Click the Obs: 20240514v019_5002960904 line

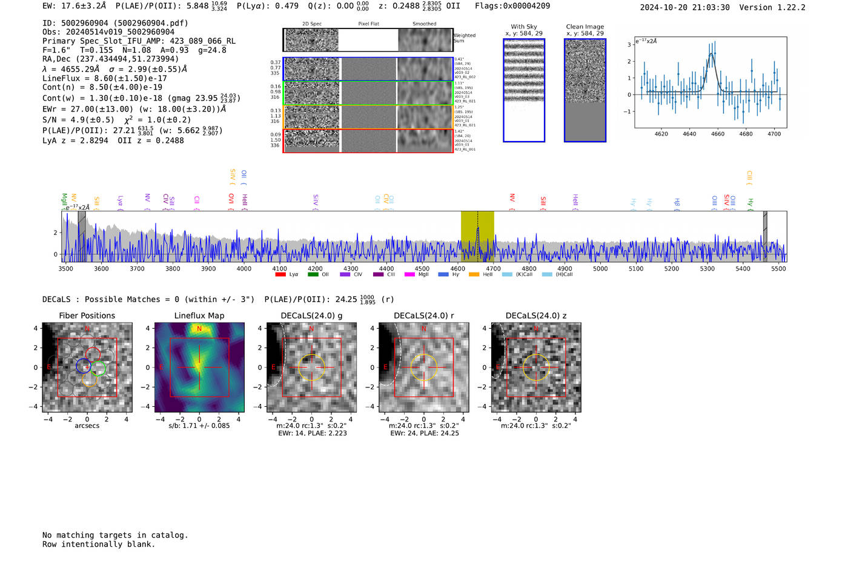tap(108, 32)
